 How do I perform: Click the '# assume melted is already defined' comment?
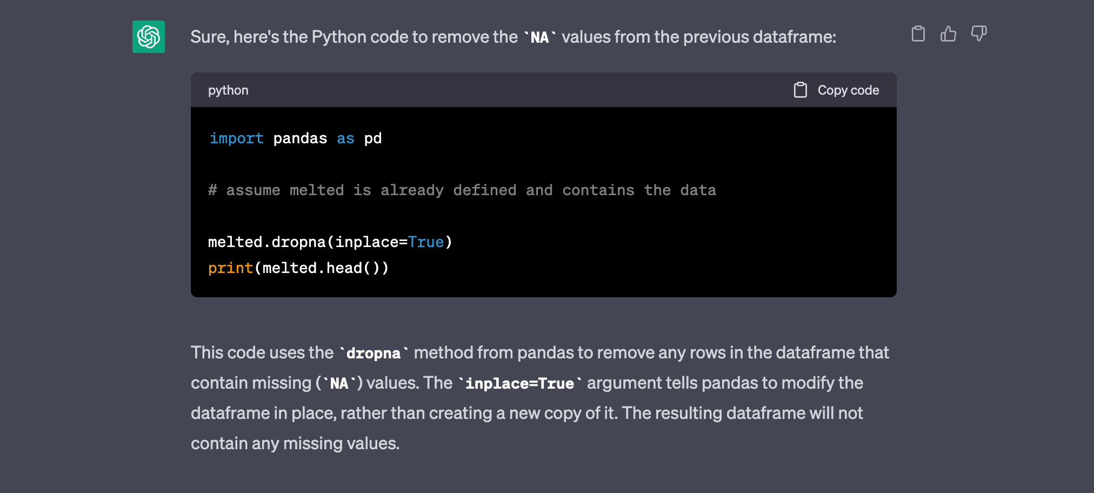pos(462,190)
